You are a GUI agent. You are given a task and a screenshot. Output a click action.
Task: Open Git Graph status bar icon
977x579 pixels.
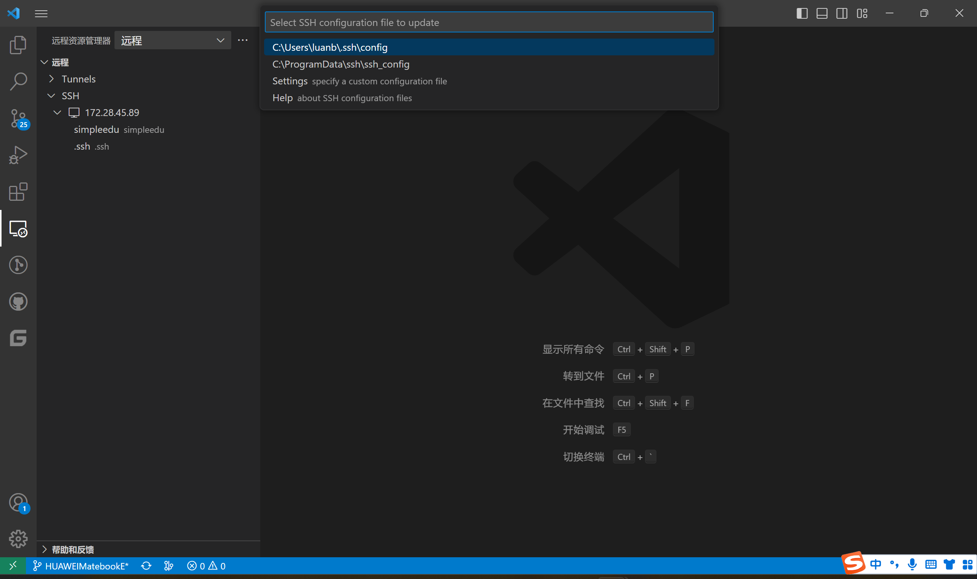pyautogui.click(x=168, y=566)
